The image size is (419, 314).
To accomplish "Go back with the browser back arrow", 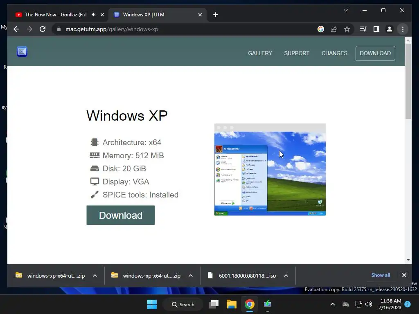I will 16,29.
